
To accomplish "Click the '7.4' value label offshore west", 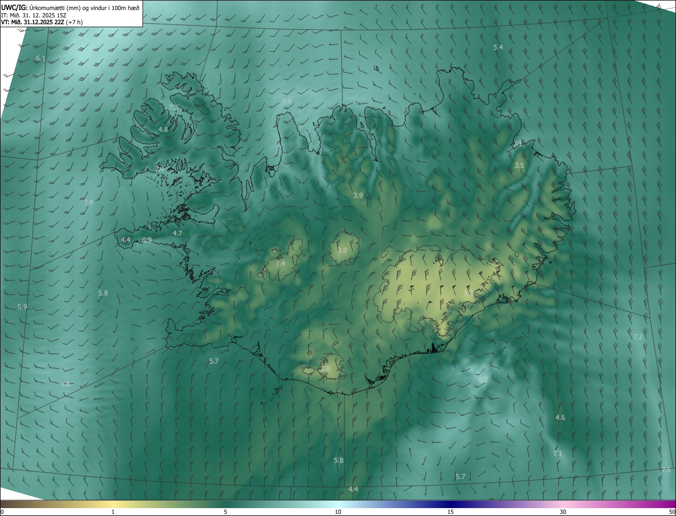I will (88, 203).
